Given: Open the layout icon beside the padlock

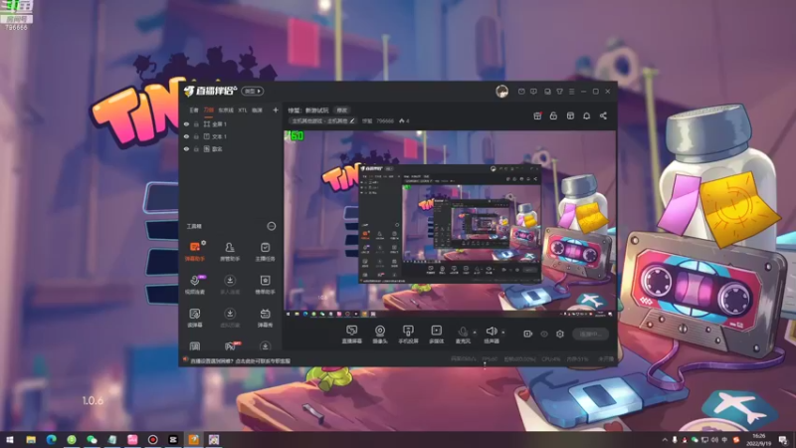Looking at the screenshot, I should [570, 115].
